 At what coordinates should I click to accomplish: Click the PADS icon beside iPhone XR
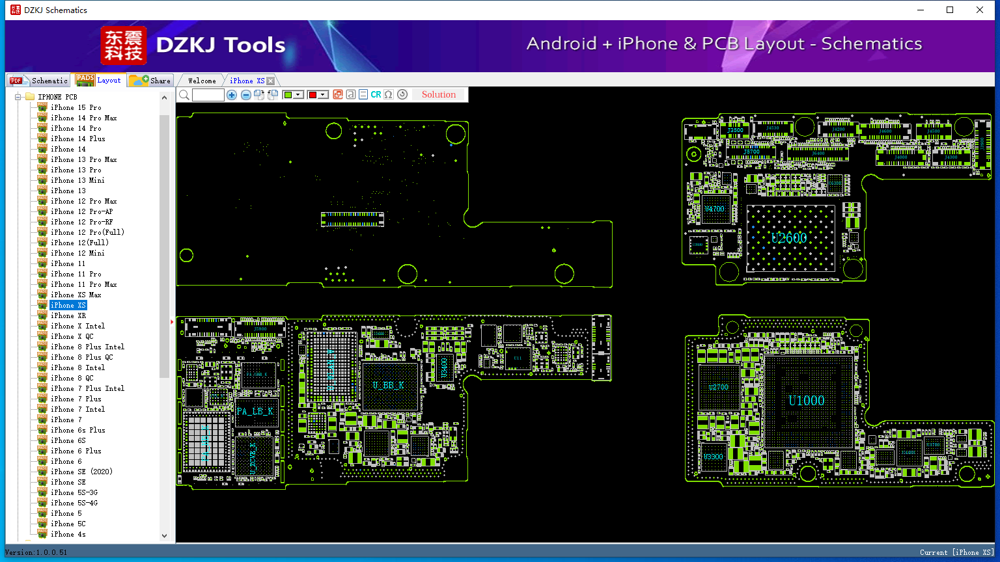coord(42,315)
